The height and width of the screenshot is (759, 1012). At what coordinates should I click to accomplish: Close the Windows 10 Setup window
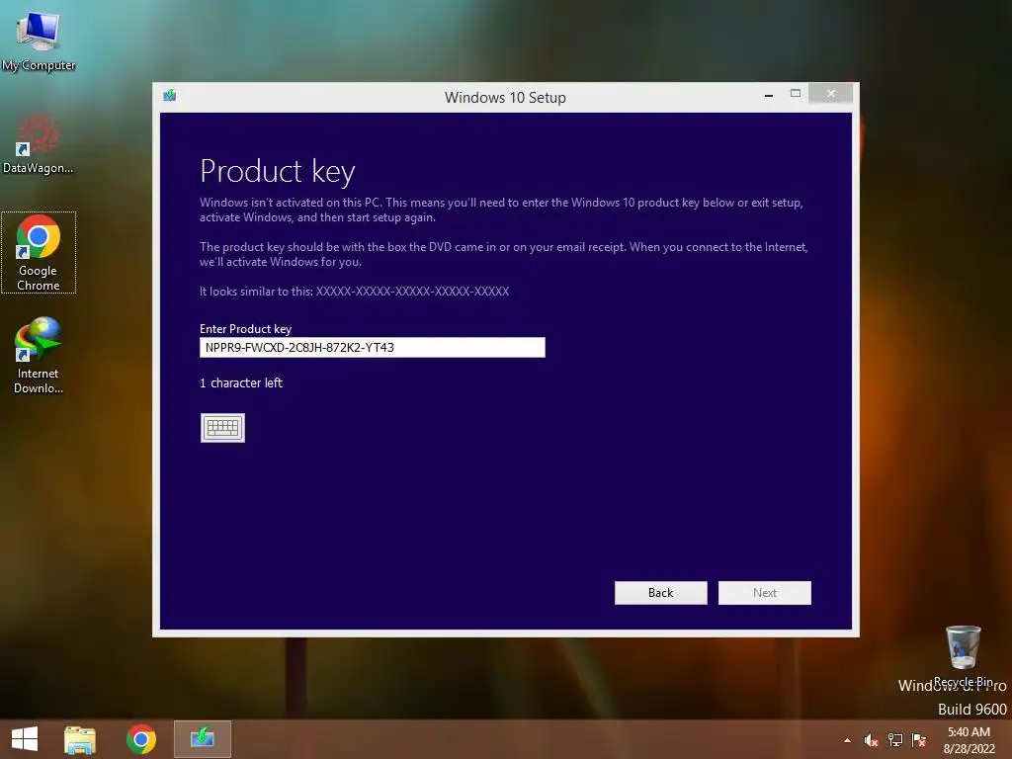click(830, 94)
